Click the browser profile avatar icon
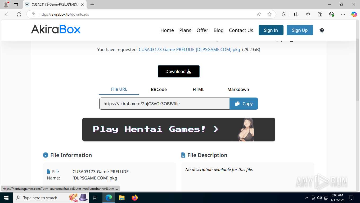360x203 pixels. (6, 4)
